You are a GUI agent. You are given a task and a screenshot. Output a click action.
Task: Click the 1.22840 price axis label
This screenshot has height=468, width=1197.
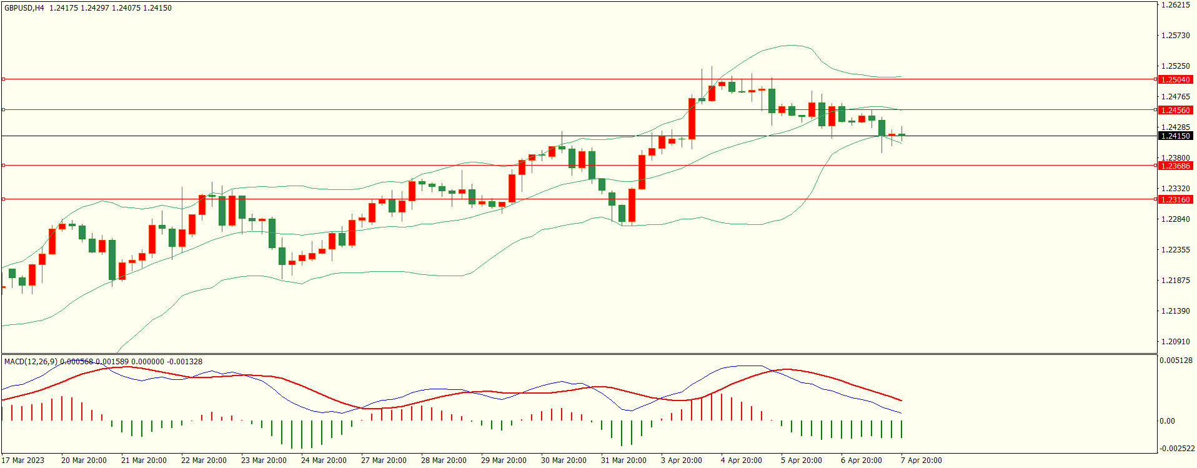(1175, 219)
